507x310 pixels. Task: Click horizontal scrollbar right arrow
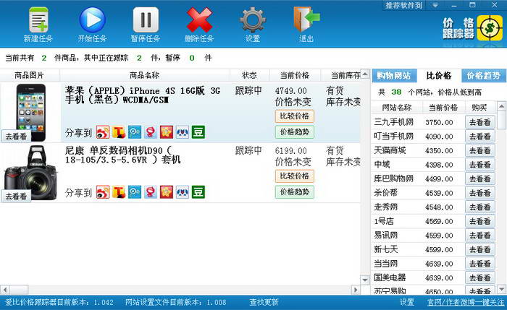pos(356,290)
